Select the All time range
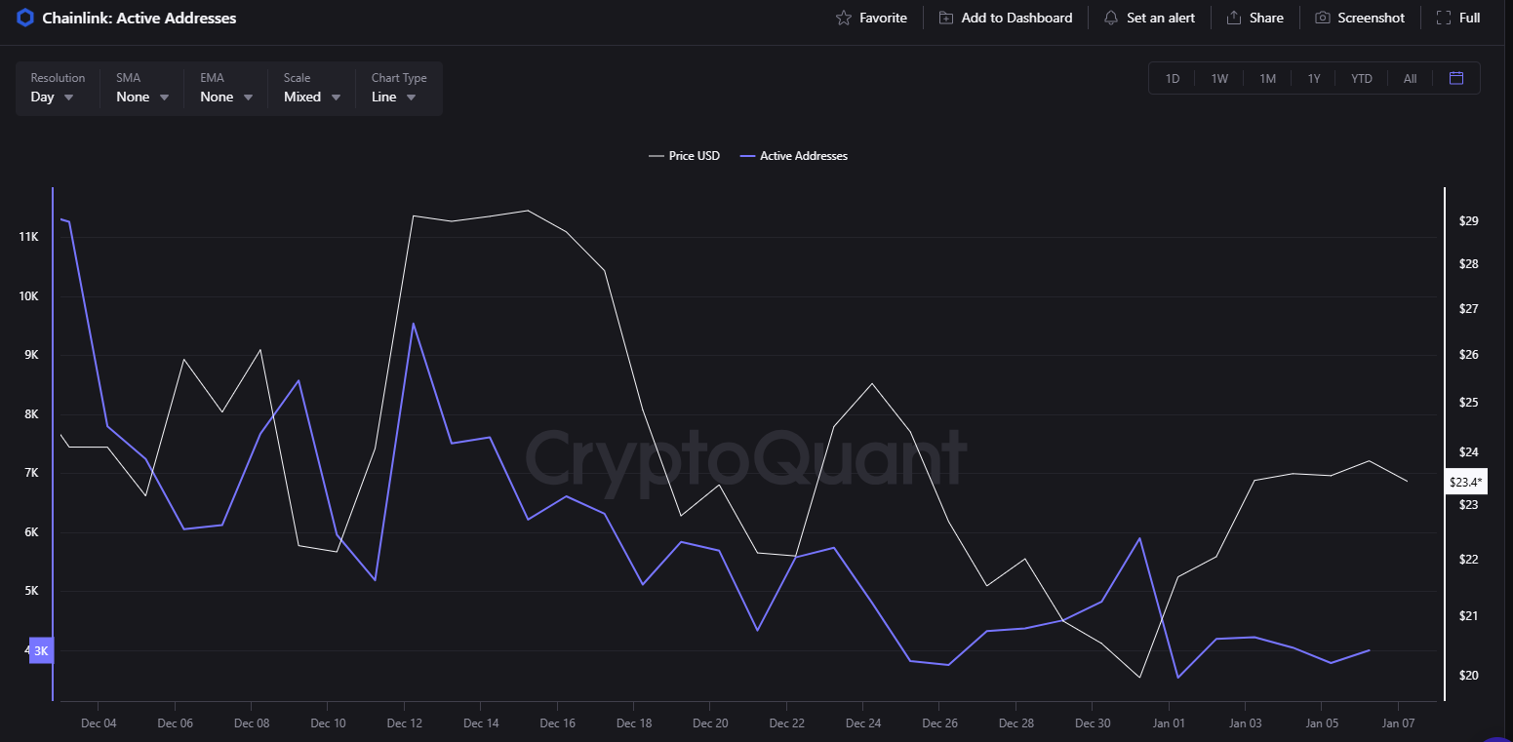 (x=1410, y=78)
